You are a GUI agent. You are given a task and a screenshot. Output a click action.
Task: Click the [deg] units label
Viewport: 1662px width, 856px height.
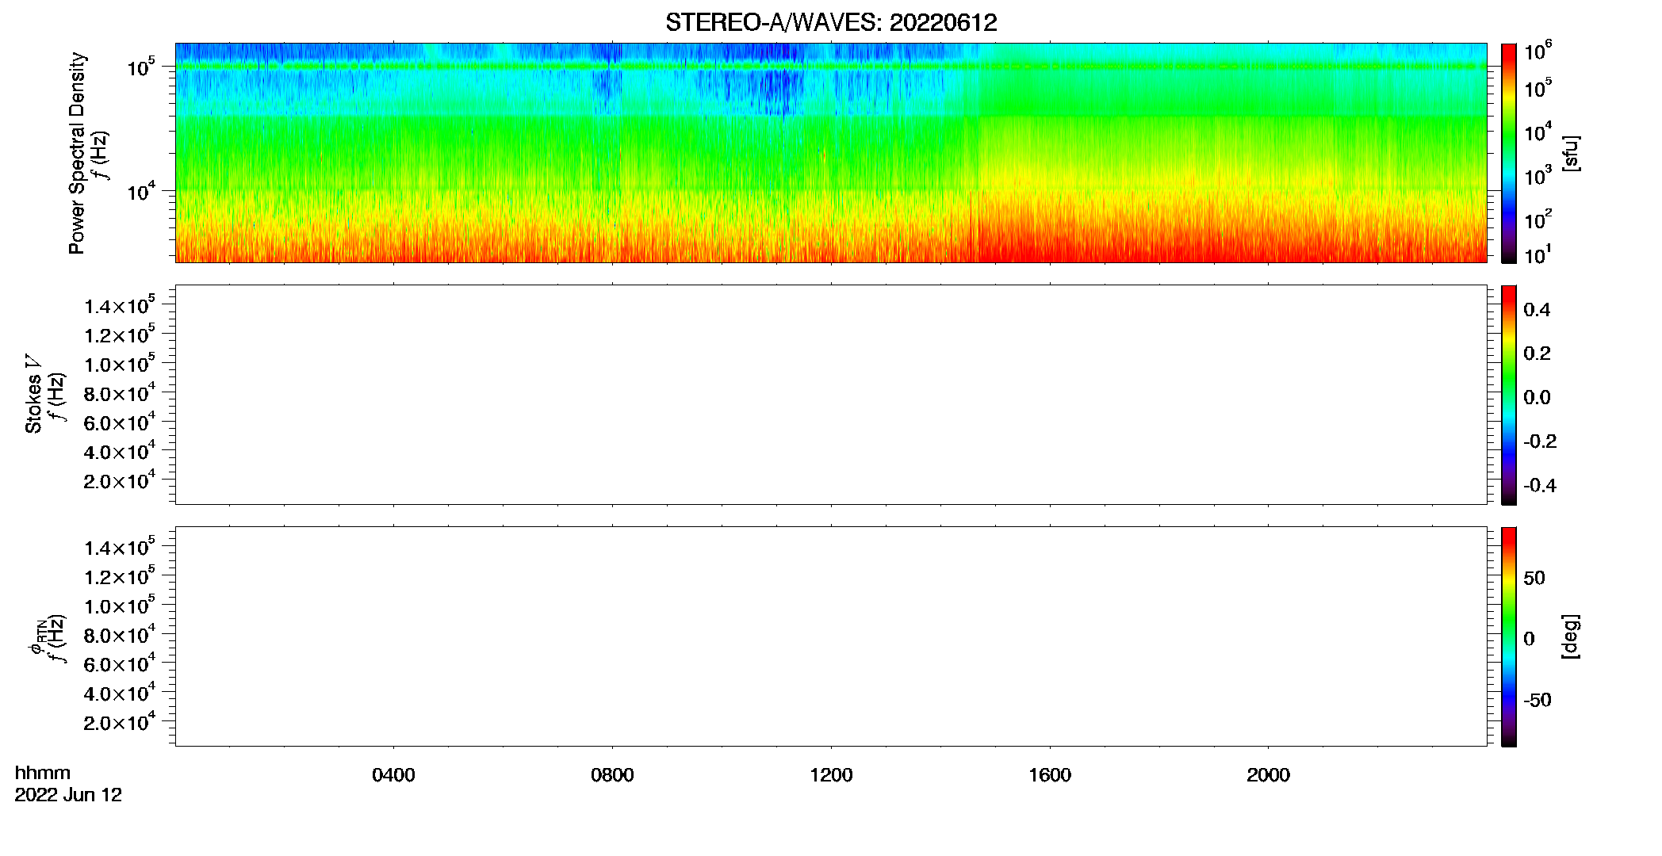pos(1571,636)
